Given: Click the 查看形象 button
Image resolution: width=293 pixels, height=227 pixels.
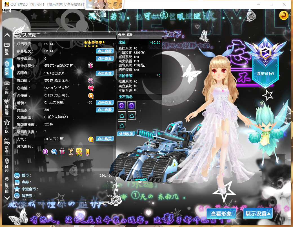Looking at the screenshot, I should [x=221, y=213].
